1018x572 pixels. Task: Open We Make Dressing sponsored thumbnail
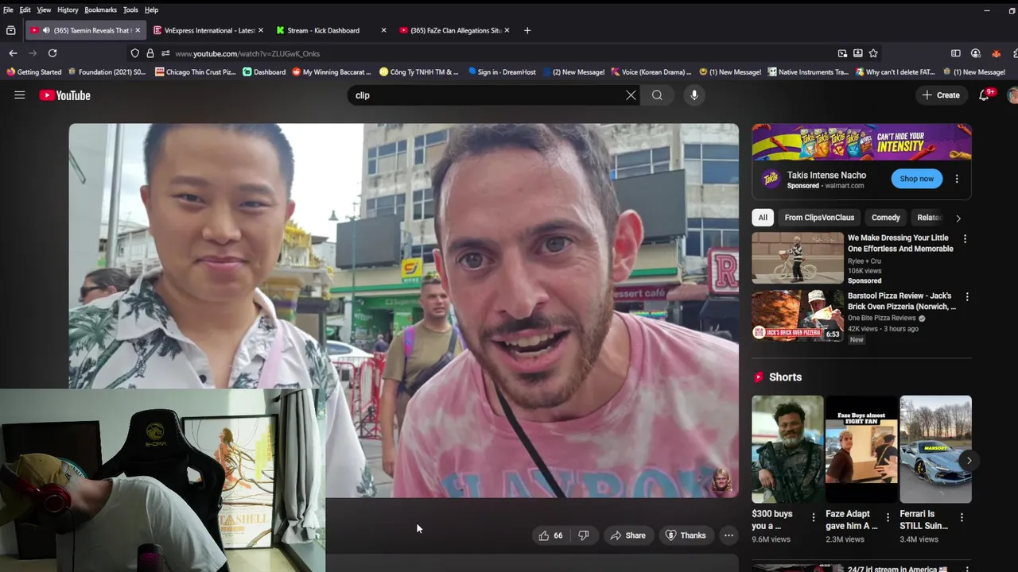pos(798,257)
